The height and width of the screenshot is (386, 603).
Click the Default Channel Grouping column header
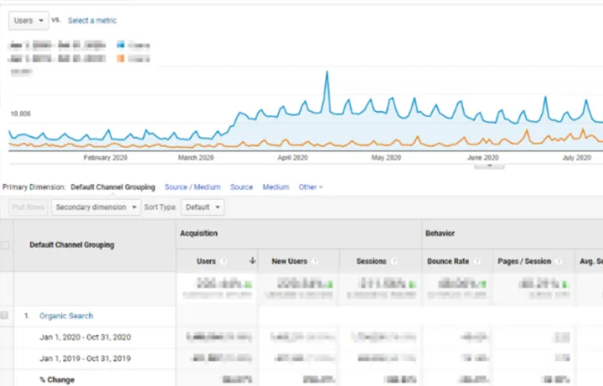point(72,245)
